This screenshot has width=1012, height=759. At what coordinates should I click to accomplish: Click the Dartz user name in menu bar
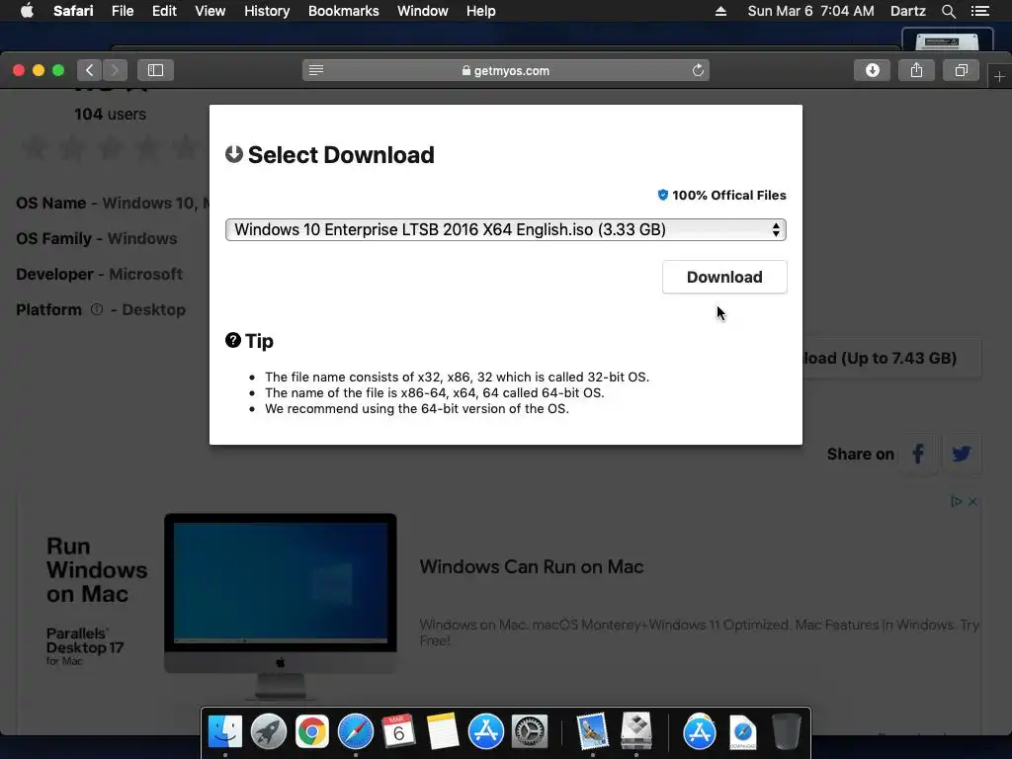click(907, 11)
